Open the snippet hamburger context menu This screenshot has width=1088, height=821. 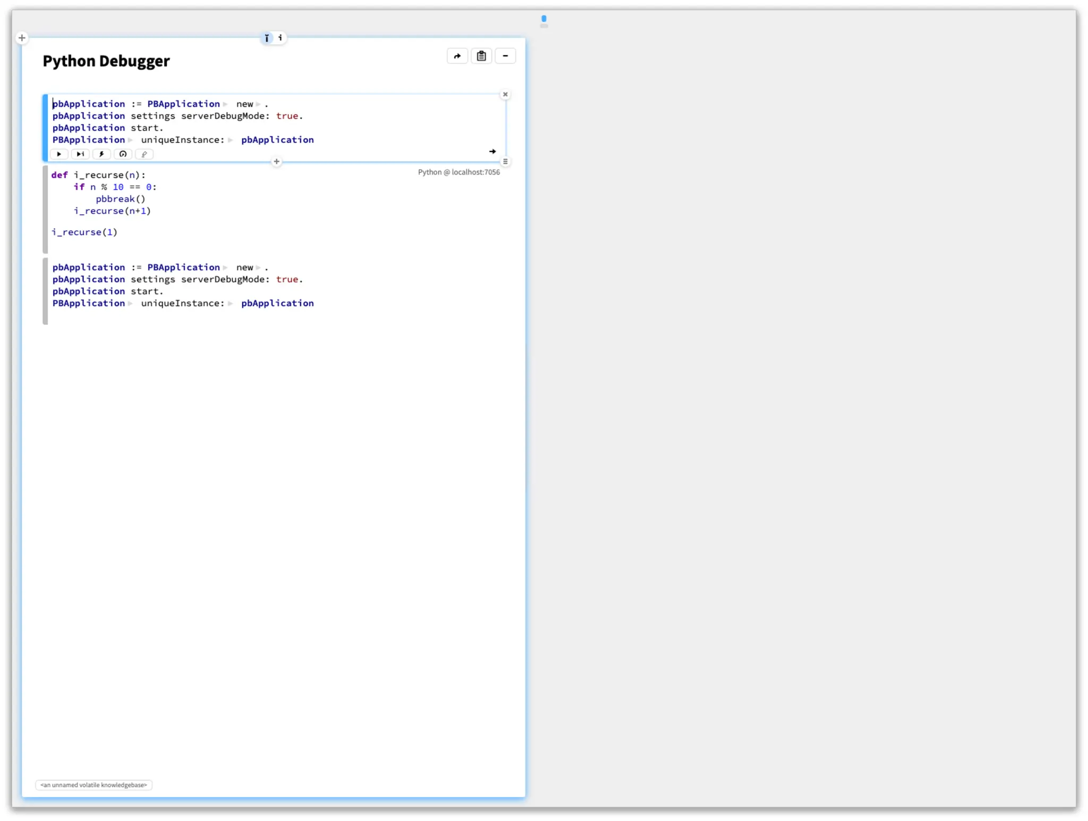(505, 161)
